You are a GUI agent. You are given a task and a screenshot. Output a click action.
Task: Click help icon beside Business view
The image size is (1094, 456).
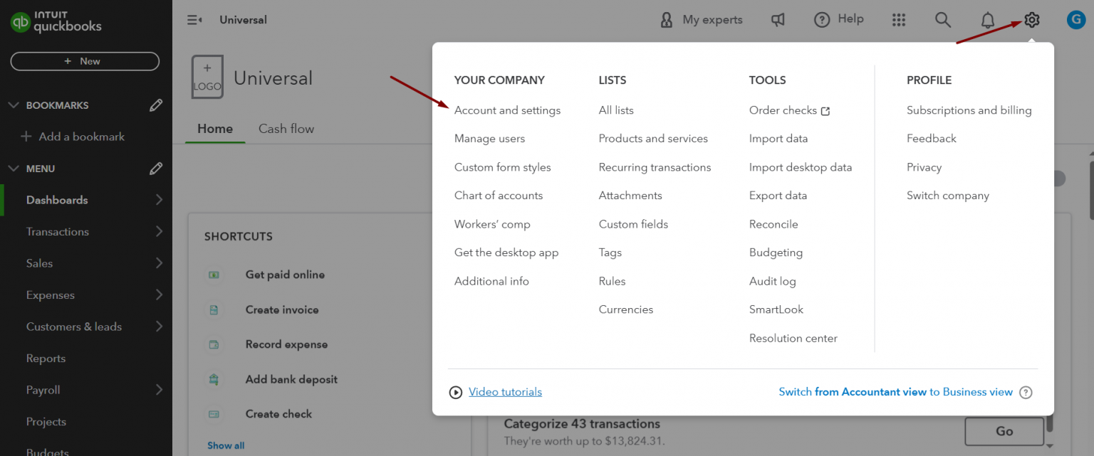point(1026,392)
